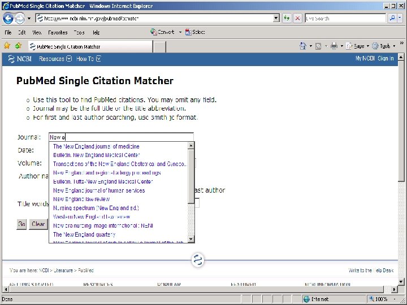This screenshot has height=305, width=407.
Task: Open the Help menu
Action: tap(96, 32)
